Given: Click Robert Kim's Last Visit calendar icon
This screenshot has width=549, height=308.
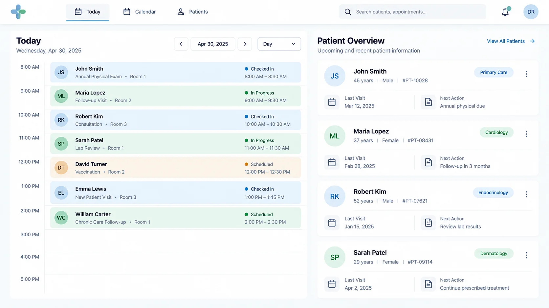Looking at the screenshot, I should tap(332, 223).
